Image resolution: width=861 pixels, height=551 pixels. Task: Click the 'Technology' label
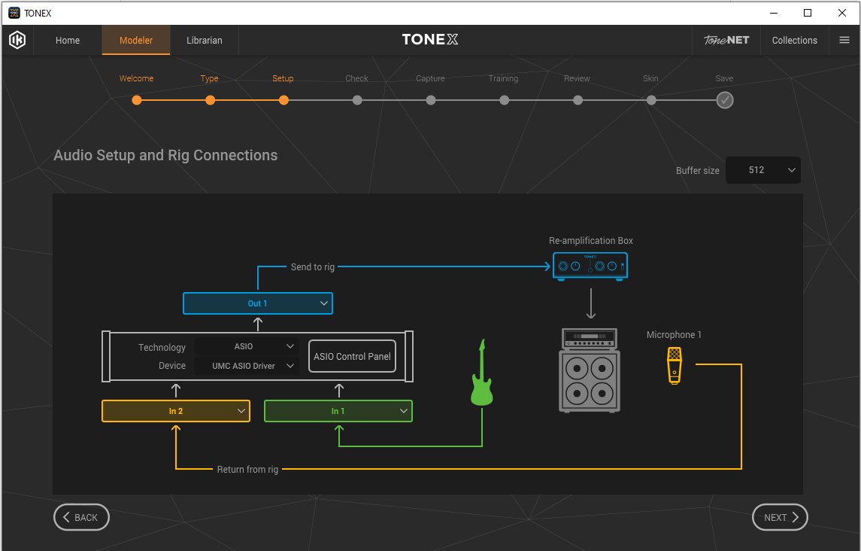[x=162, y=348]
